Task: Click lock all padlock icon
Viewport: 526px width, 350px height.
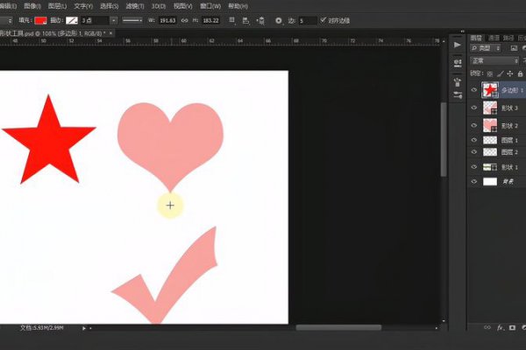Action: [520, 73]
